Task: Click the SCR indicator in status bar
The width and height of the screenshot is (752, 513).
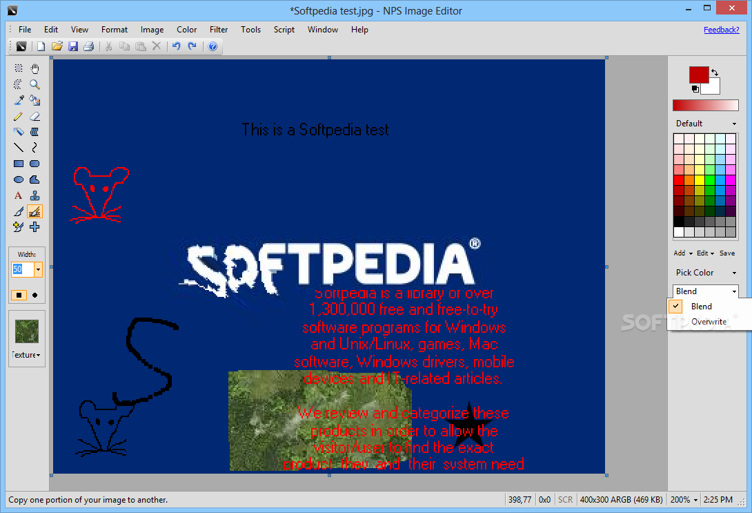Action: click(566, 500)
